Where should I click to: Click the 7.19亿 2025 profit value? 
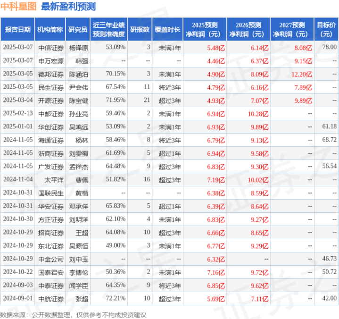pyautogui.click(x=216, y=180)
